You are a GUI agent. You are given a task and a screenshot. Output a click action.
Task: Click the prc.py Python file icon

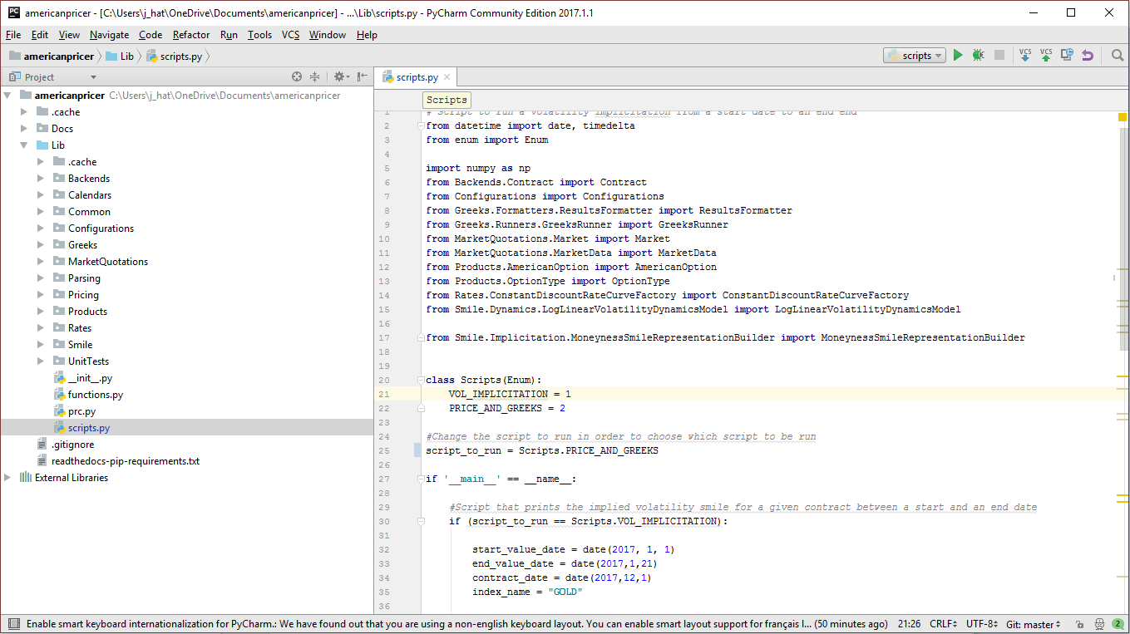pos(59,411)
